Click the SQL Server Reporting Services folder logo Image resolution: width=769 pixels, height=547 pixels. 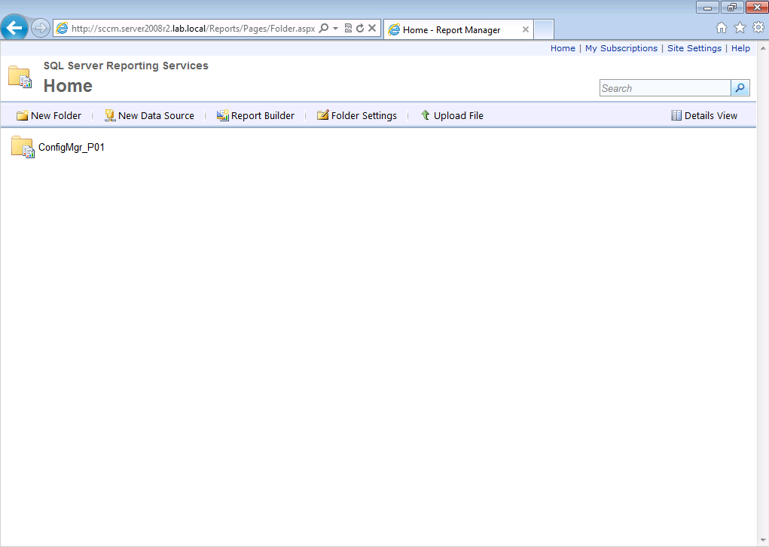click(20, 77)
